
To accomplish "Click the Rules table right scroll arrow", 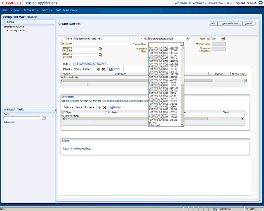I will (x=245, y=80).
